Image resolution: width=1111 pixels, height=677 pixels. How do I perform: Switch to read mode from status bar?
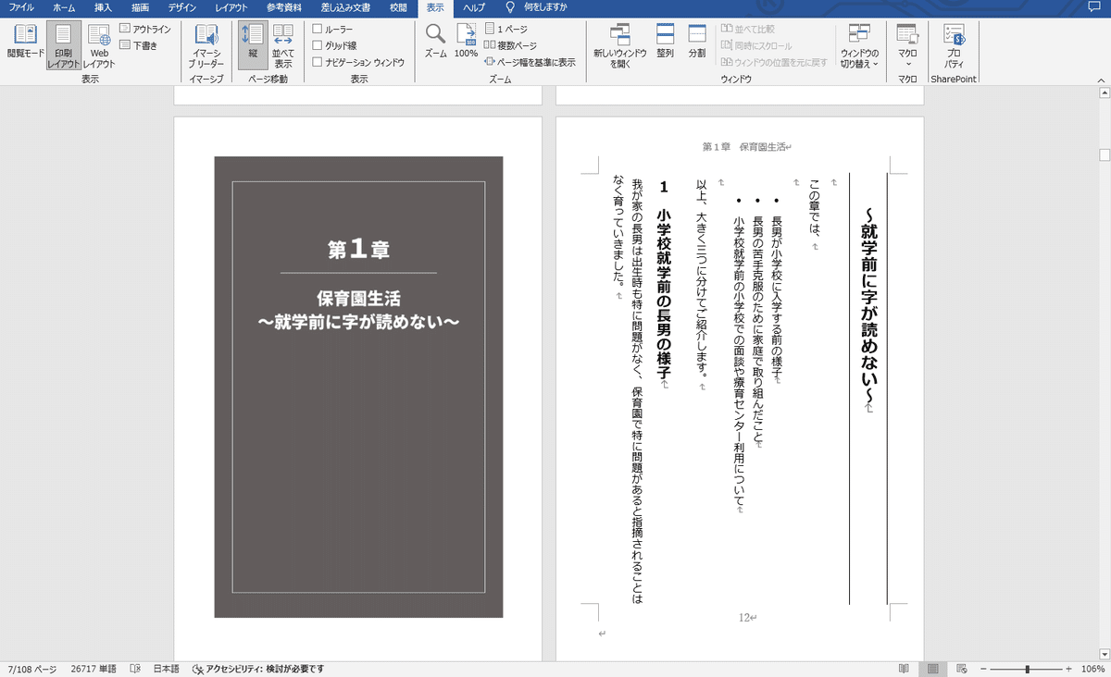904,668
